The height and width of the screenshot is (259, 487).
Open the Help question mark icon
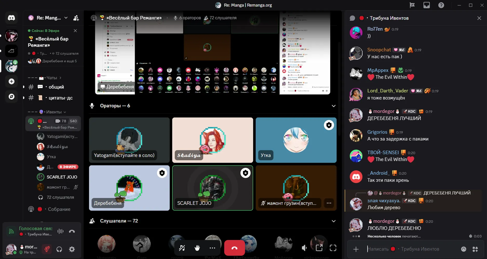[x=441, y=5]
